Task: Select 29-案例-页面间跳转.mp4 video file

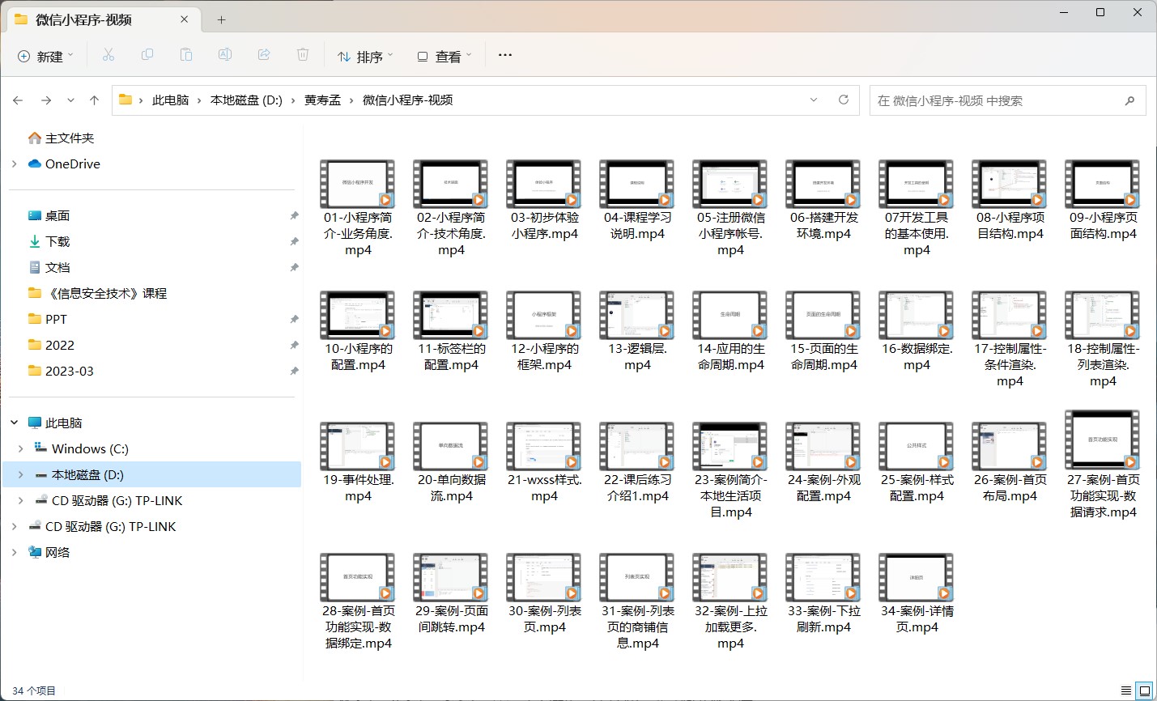Action: [x=451, y=593]
